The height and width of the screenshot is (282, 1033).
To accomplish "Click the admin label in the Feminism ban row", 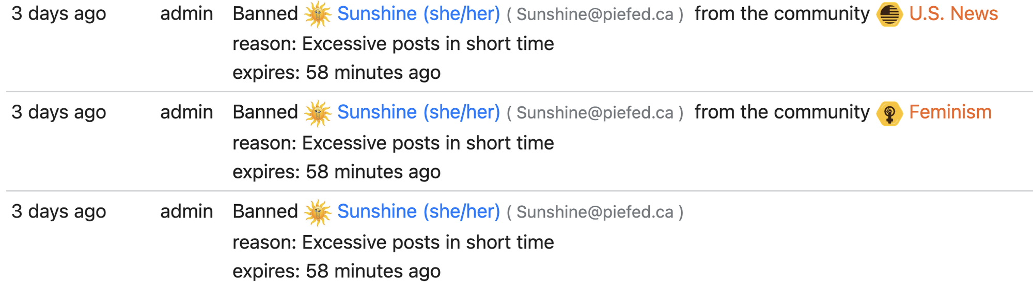I will click(x=186, y=112).
